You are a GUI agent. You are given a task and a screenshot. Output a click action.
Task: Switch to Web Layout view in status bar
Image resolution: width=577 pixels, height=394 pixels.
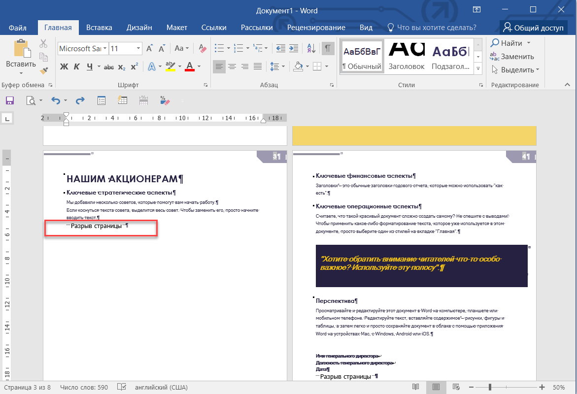coord(456,387)
